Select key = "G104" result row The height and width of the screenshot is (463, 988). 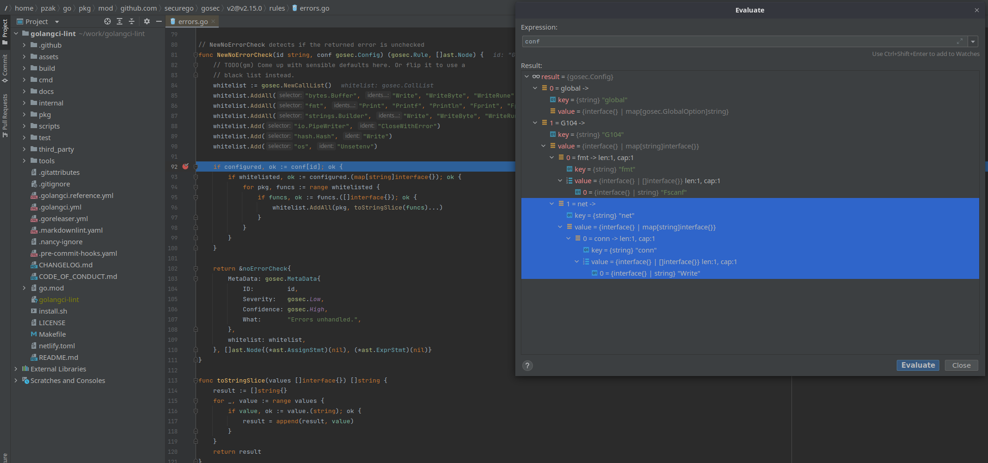pos(750,135)
